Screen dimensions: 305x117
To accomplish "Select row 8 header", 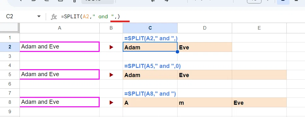I will [10, 103].
